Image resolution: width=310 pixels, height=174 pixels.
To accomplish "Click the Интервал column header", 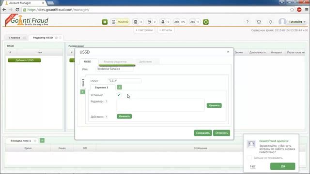I will (277, 53).
